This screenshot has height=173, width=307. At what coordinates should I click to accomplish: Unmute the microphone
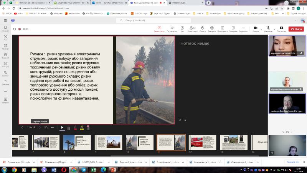click(268, 29)
